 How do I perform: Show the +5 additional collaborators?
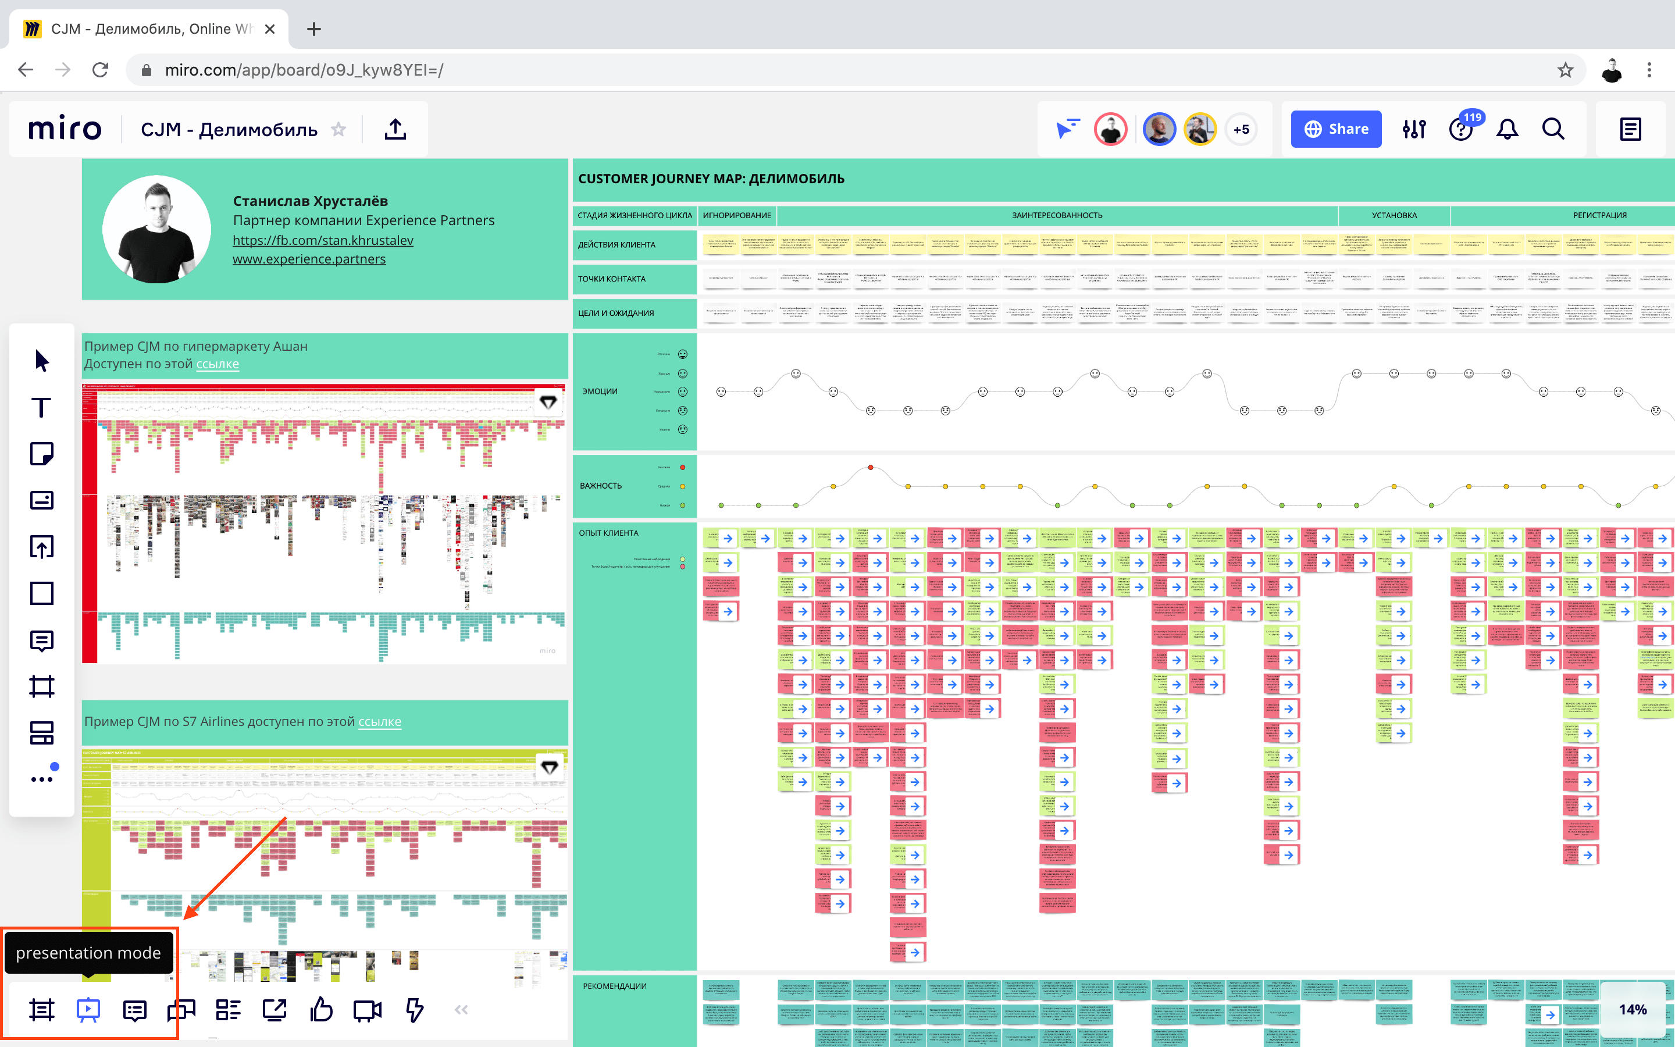[1241, 130]
